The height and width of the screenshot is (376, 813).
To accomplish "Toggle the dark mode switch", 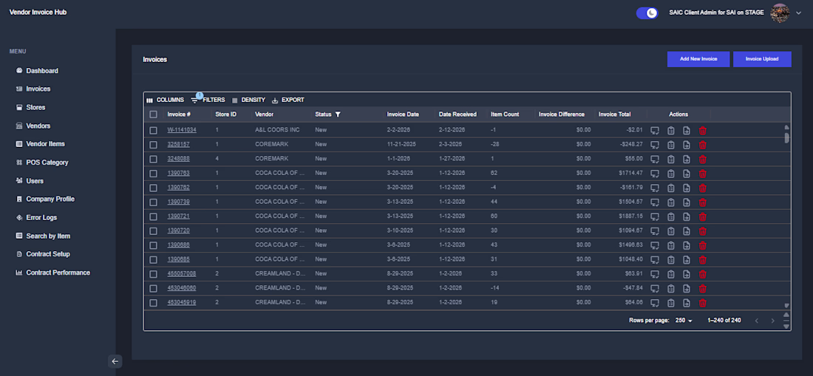I will coord(647,13).
